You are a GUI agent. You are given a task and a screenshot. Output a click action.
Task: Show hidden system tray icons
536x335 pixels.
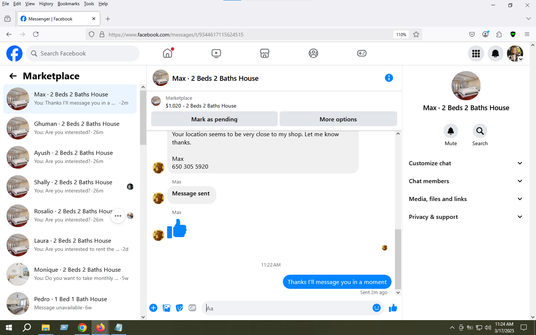[x=452, y=328]
